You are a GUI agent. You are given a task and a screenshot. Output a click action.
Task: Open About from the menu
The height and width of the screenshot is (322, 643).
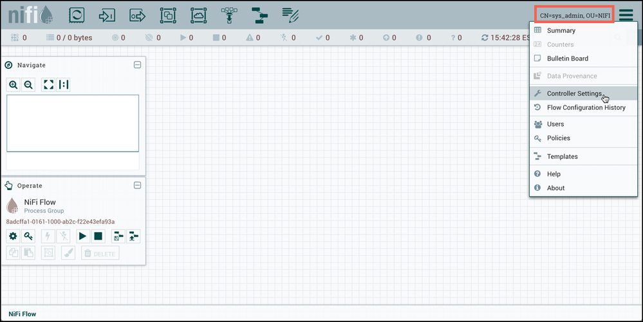[583, 188]
